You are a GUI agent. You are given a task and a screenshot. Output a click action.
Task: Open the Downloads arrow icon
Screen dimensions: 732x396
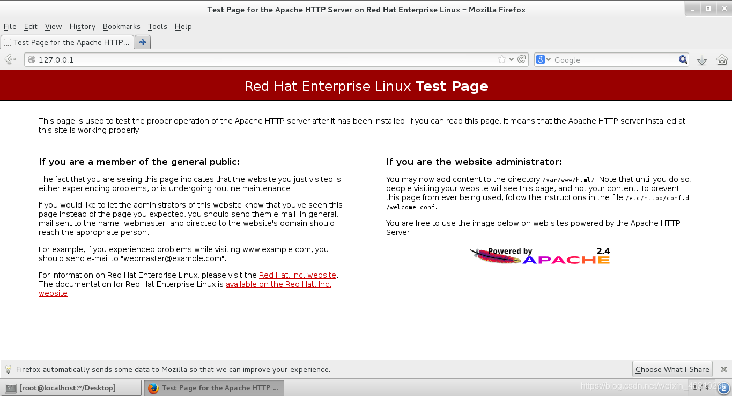tap(701, 59)
